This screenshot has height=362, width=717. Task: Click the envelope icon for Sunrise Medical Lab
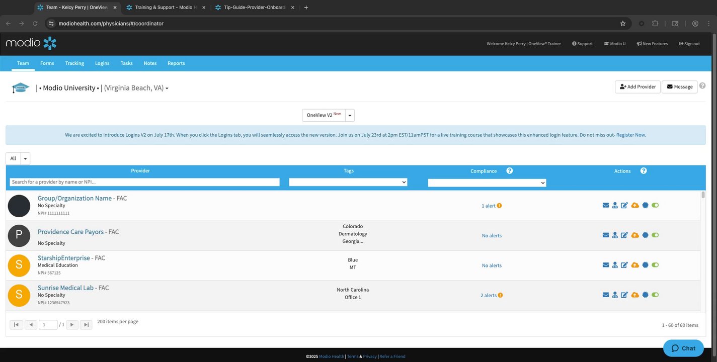tap(606, 295)
